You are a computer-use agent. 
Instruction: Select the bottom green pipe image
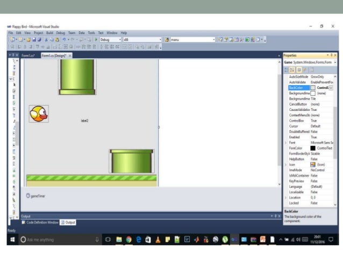(x=132, y=161)
